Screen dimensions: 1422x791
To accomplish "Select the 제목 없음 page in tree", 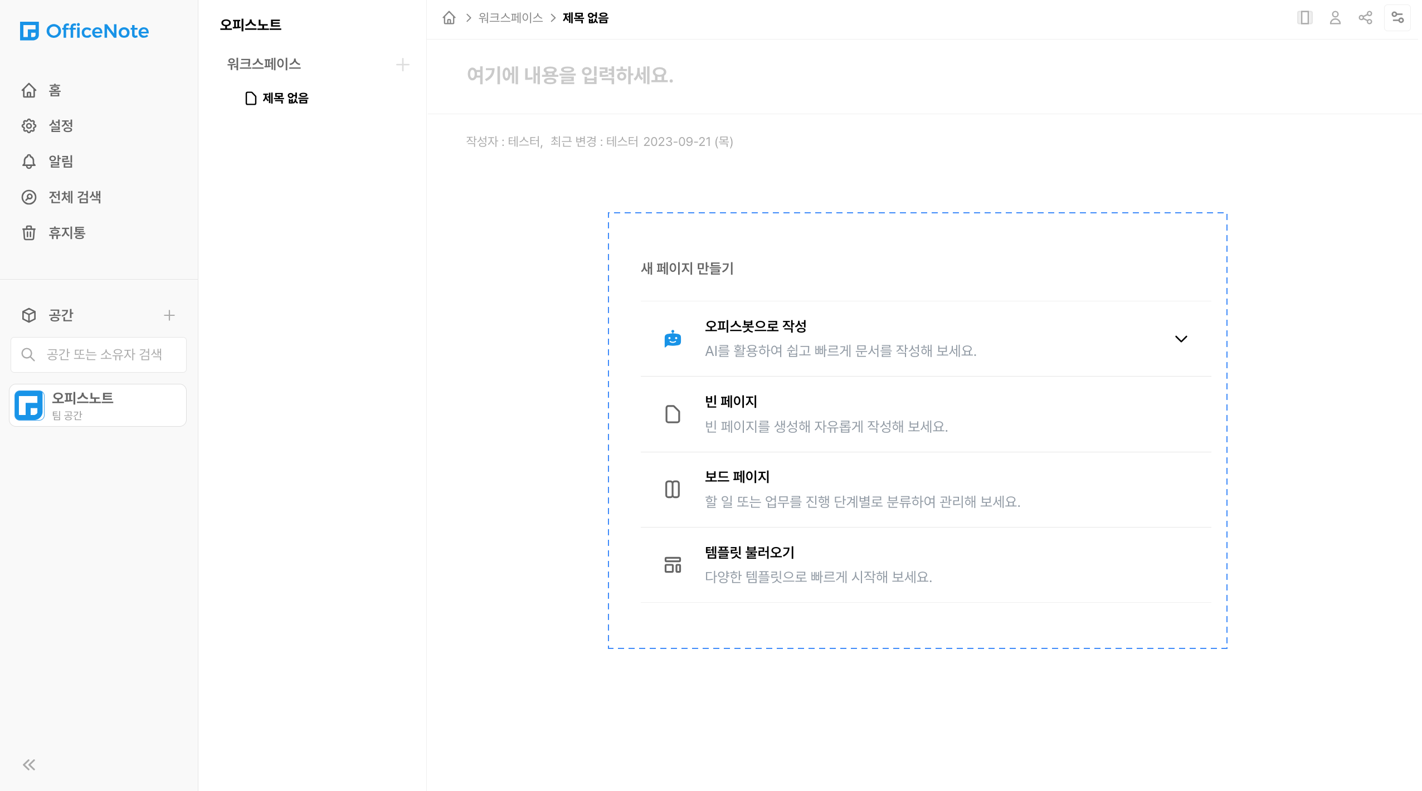I will point(285,98).
